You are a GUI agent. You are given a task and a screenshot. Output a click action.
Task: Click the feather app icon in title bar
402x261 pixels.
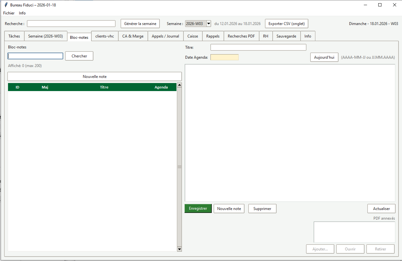(x=6, y=5)
